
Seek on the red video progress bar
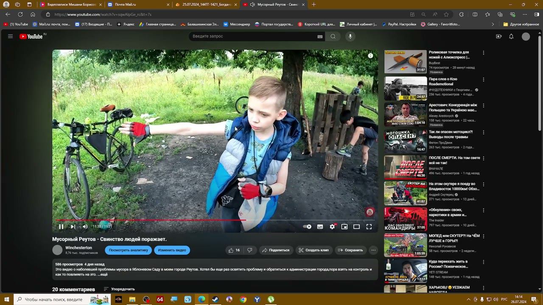(170, 220)
